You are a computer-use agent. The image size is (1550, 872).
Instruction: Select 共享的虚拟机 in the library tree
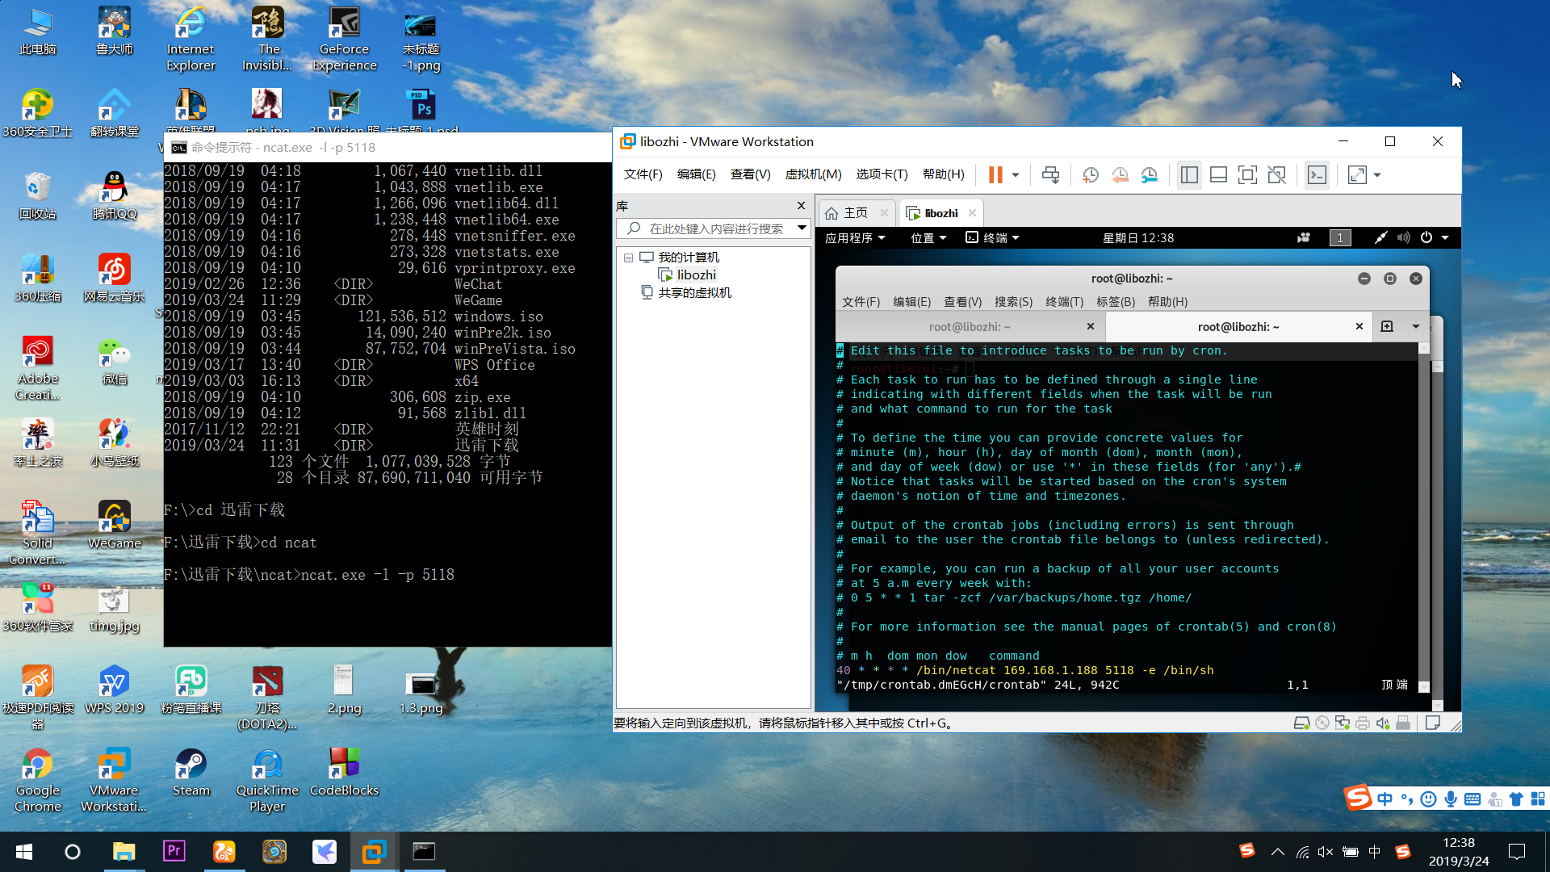[x=686, y=292]
